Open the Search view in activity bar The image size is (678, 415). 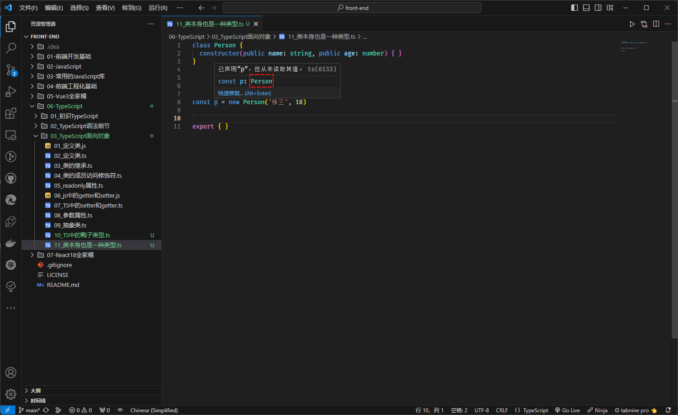(11, 48)
